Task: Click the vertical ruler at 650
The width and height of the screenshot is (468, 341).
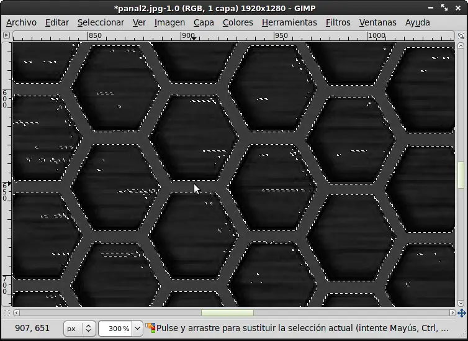Action: pos(5,193)
